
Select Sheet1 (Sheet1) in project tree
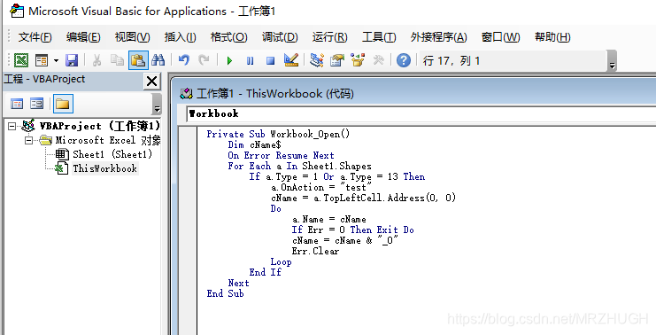point(112,154)
